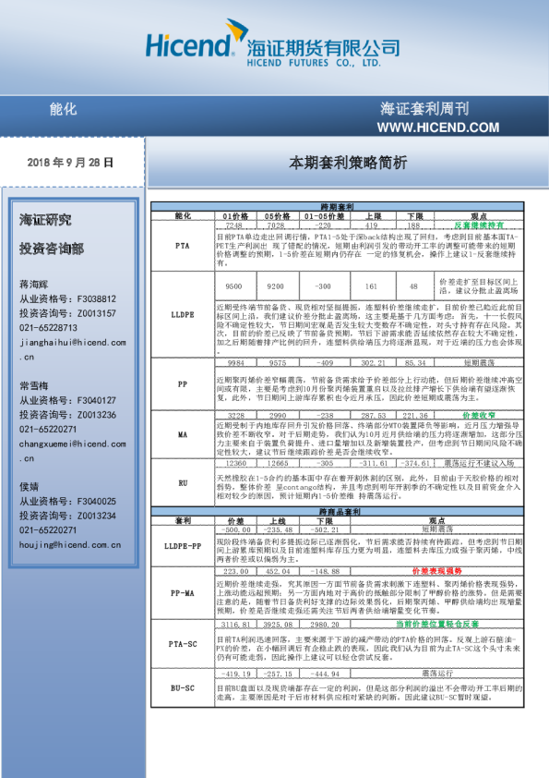Select consulting number Z0013157
The image size is (549, 778).
[97, 313]
